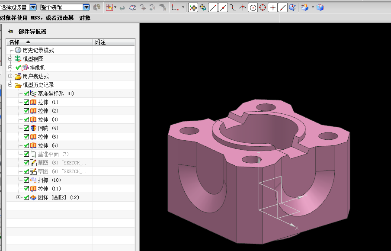Viewport: 391px width, 251px height.
Task: Toggle the Mid Point snap icon
Action: (223, 7)
